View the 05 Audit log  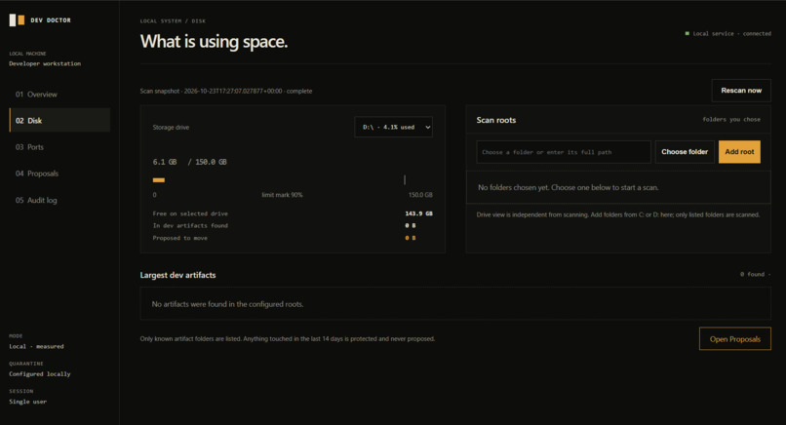[59, 200]
